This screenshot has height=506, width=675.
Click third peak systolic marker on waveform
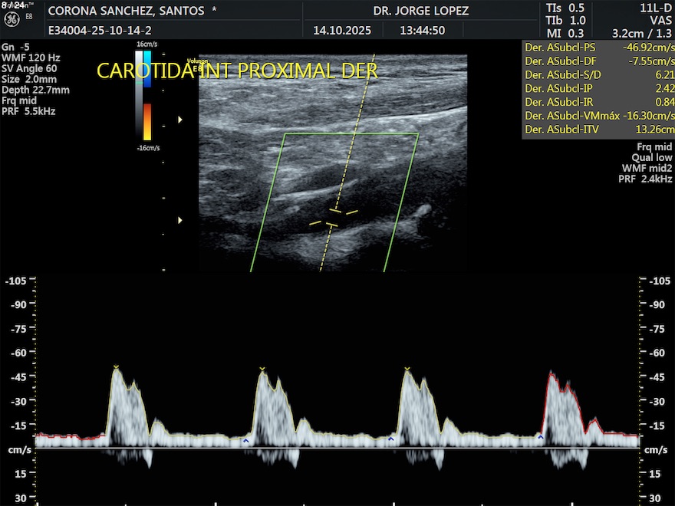click(x=407, y=370)
